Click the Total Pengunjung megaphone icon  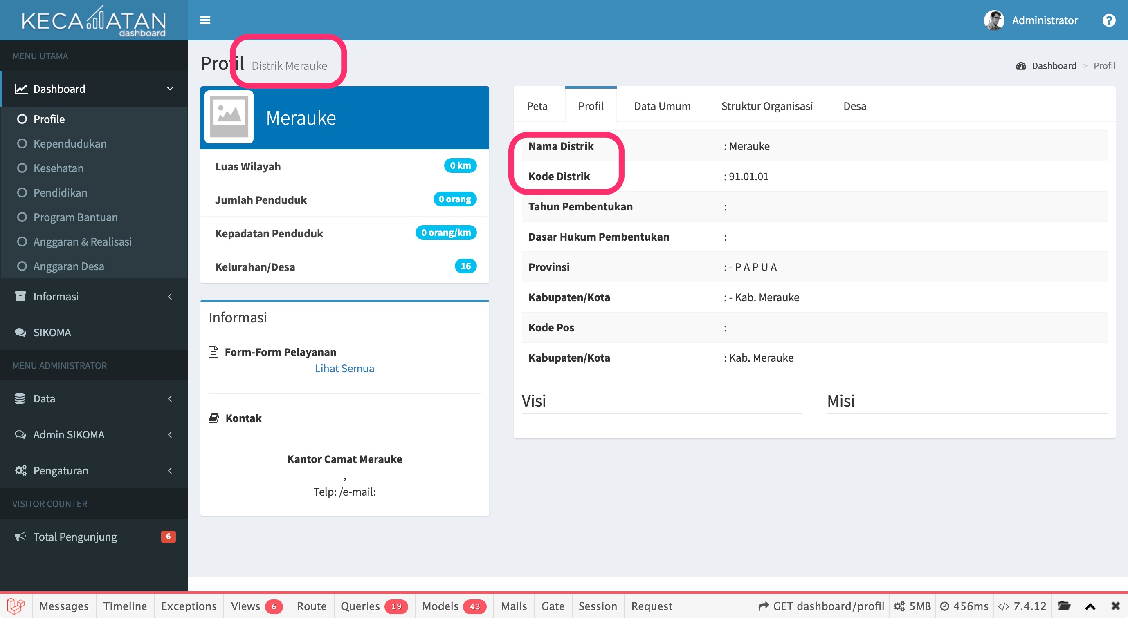20,537
